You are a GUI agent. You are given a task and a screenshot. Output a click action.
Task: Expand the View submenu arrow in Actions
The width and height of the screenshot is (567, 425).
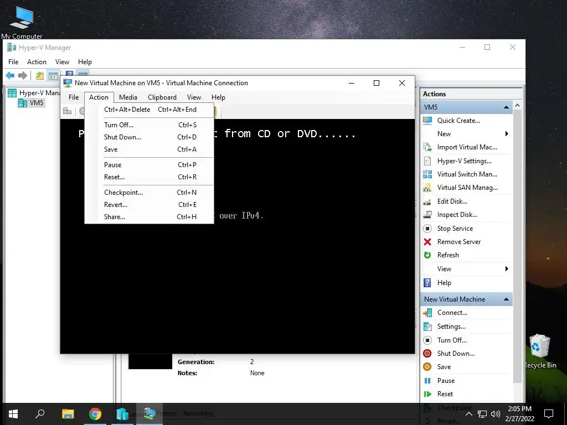pyautogui.click(x=507, y=268)
